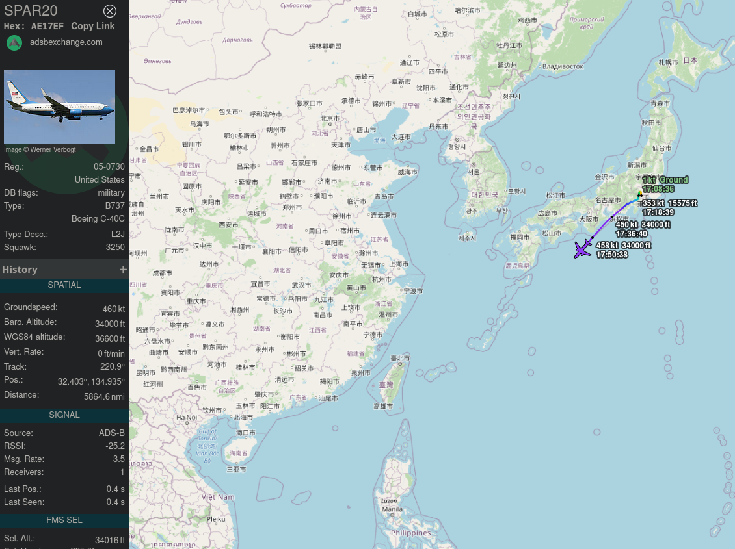Click the track label 17:18:39 on map

(658, 212)
